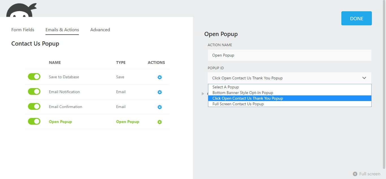Click inside the Action Name field

(x=289, y=55)
